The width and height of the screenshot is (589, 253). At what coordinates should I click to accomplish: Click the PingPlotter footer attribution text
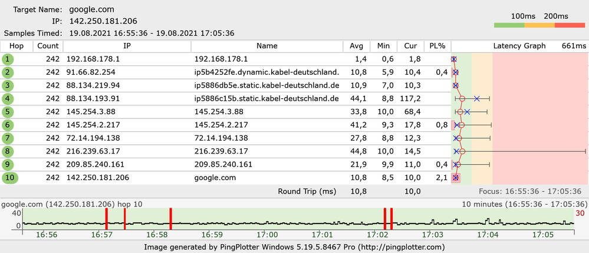295,247
